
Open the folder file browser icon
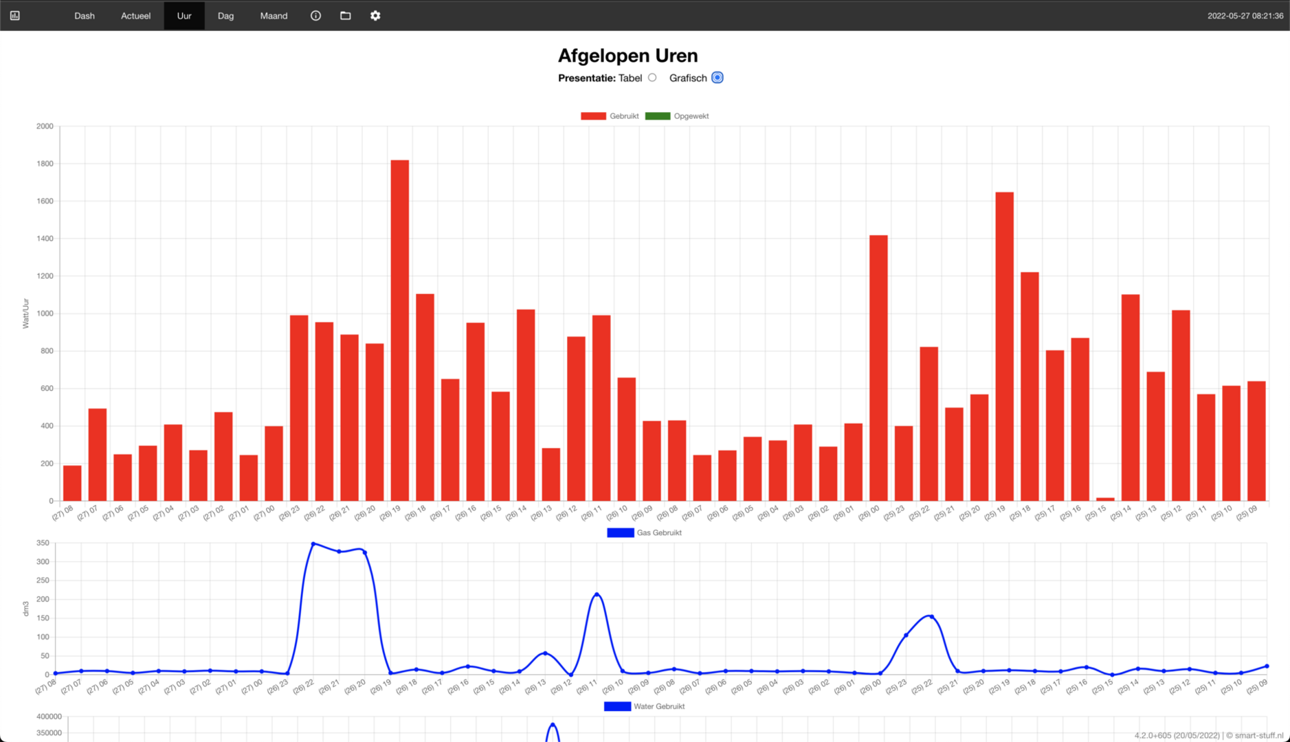click(x=346, y=15)
